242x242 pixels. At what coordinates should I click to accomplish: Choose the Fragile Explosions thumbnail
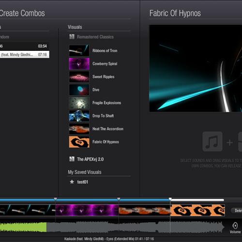click(x=79, y=103)
